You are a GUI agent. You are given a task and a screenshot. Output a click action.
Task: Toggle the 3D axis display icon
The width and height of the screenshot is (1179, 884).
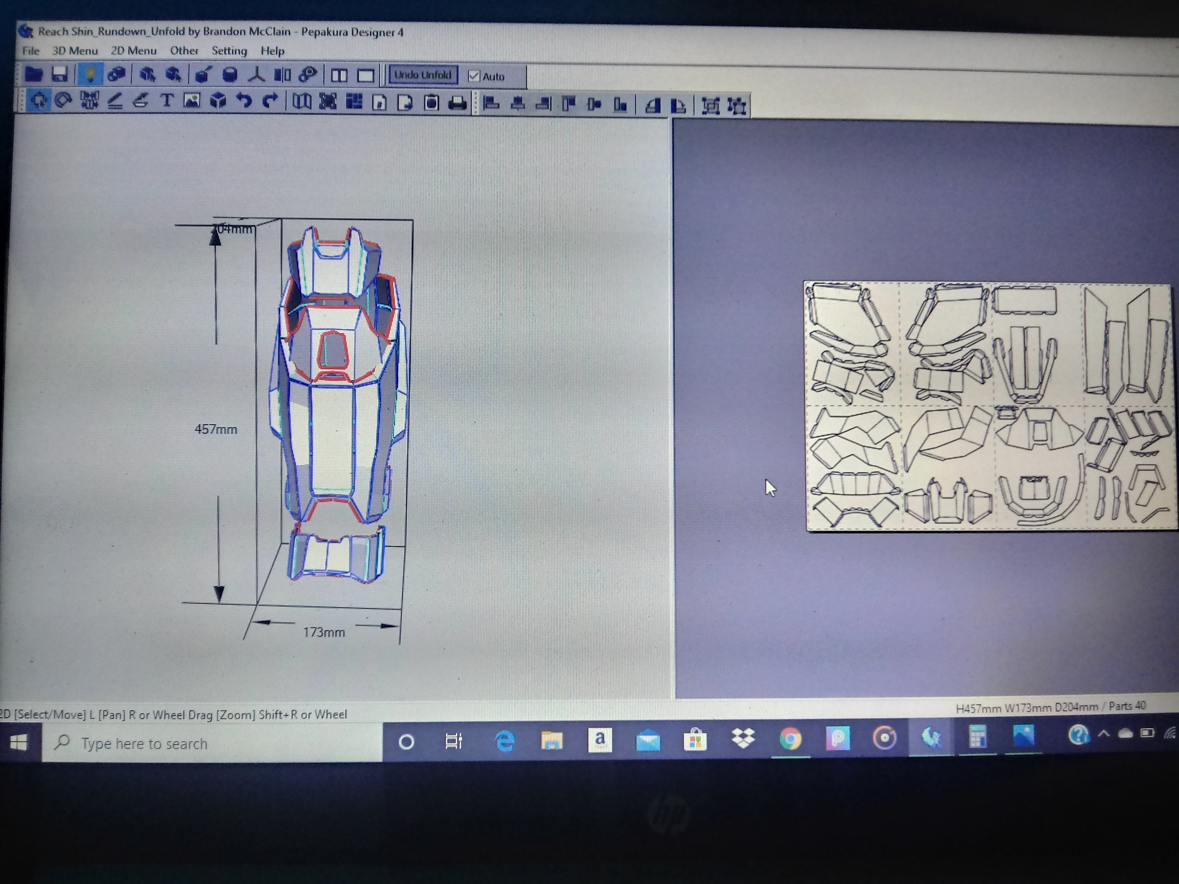(256, 75)
